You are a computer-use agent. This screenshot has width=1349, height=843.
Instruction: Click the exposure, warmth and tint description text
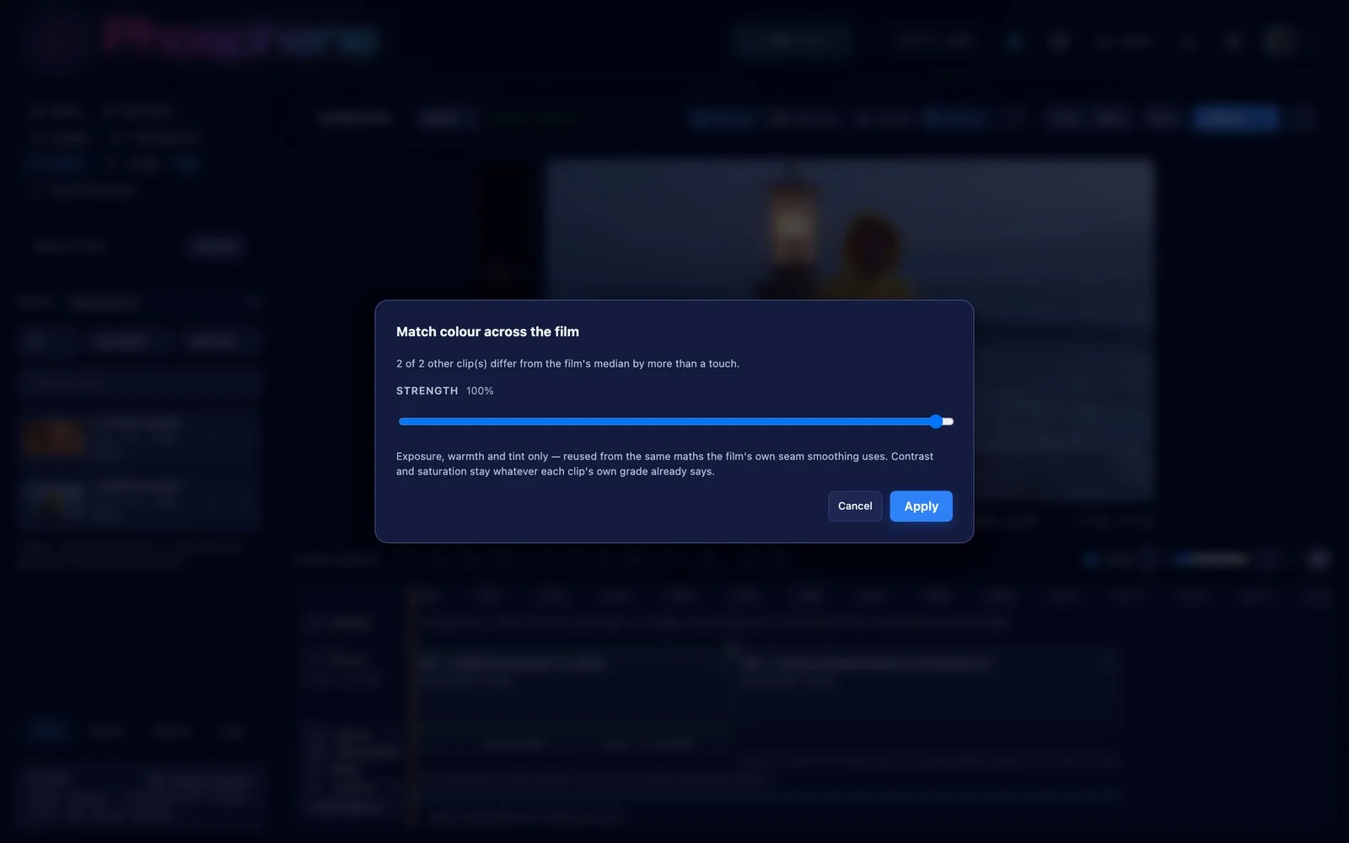(x=664, y=464)
